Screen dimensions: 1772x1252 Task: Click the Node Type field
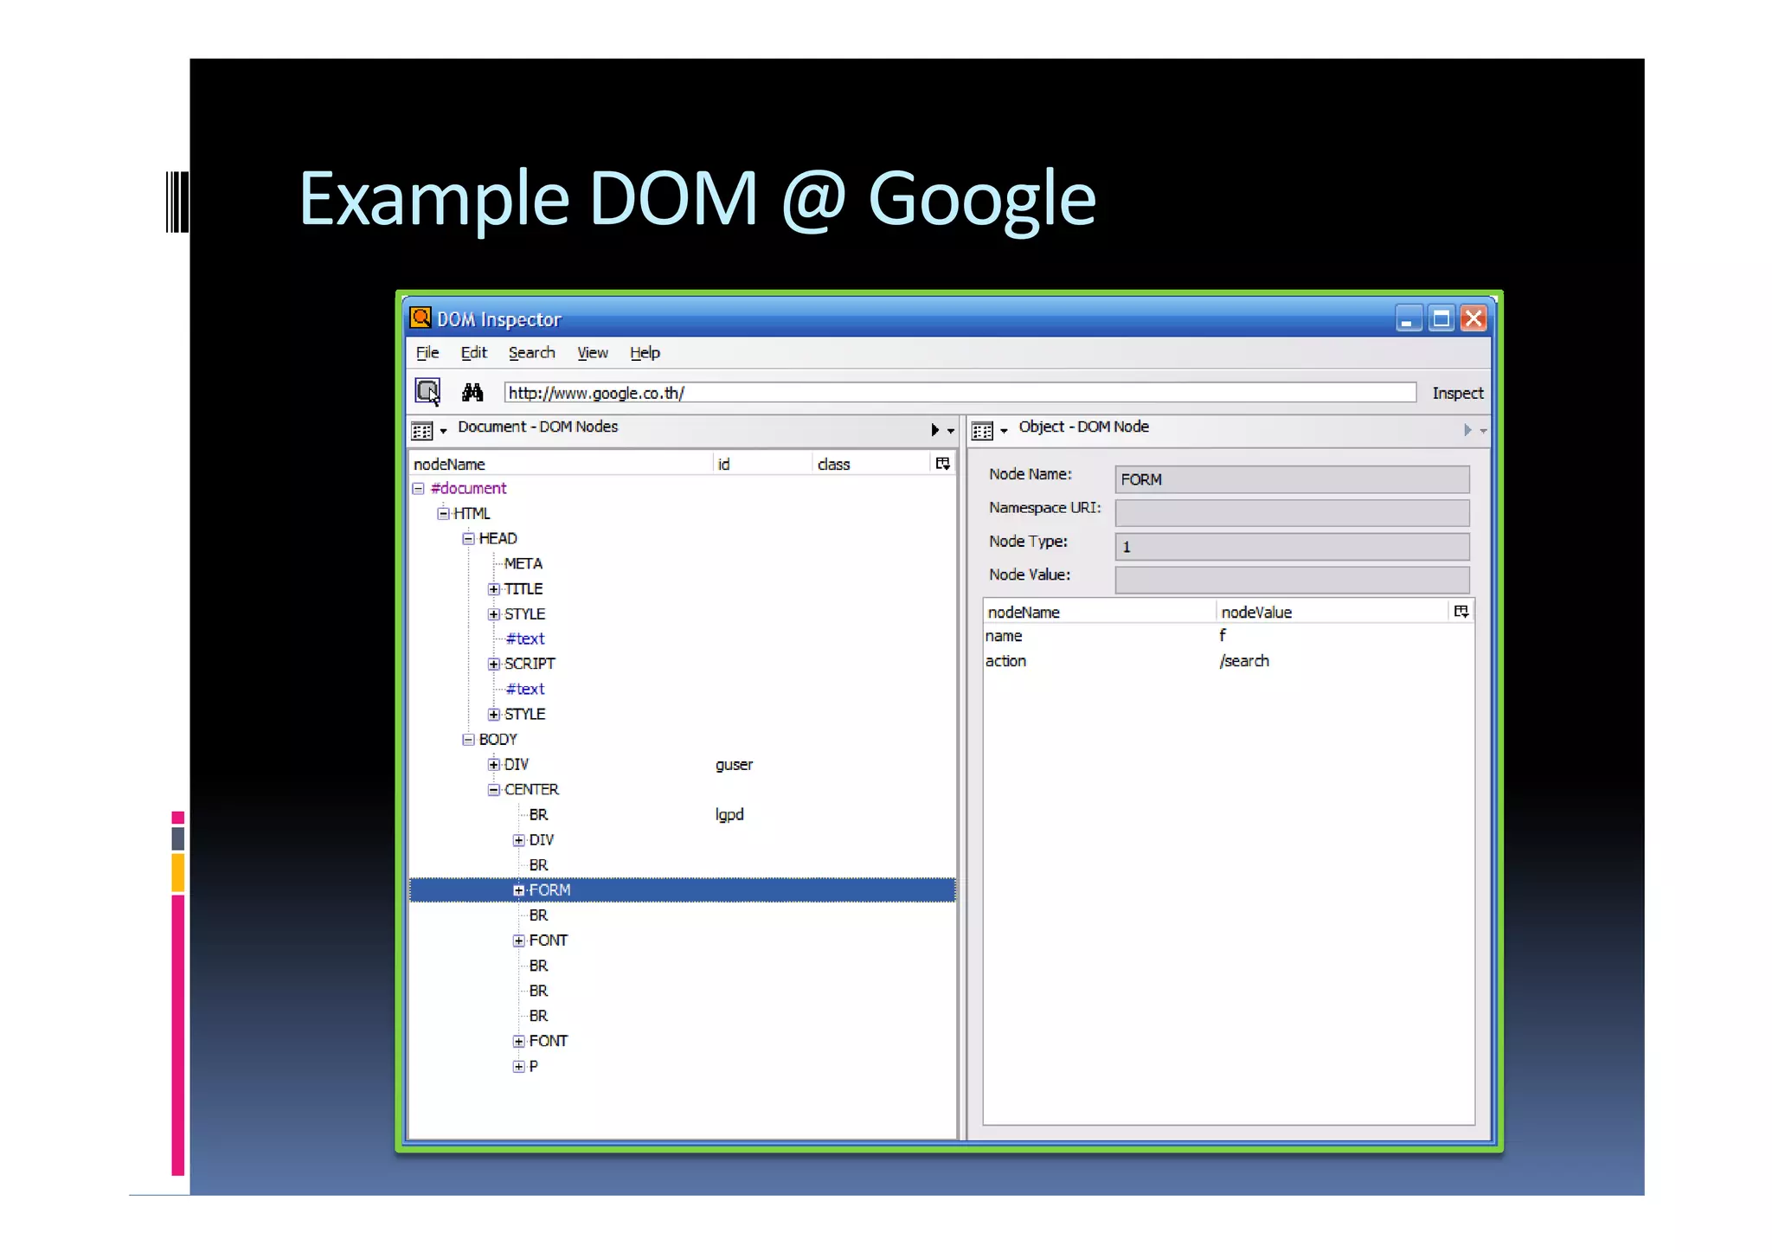click(x=1292, y=547)
